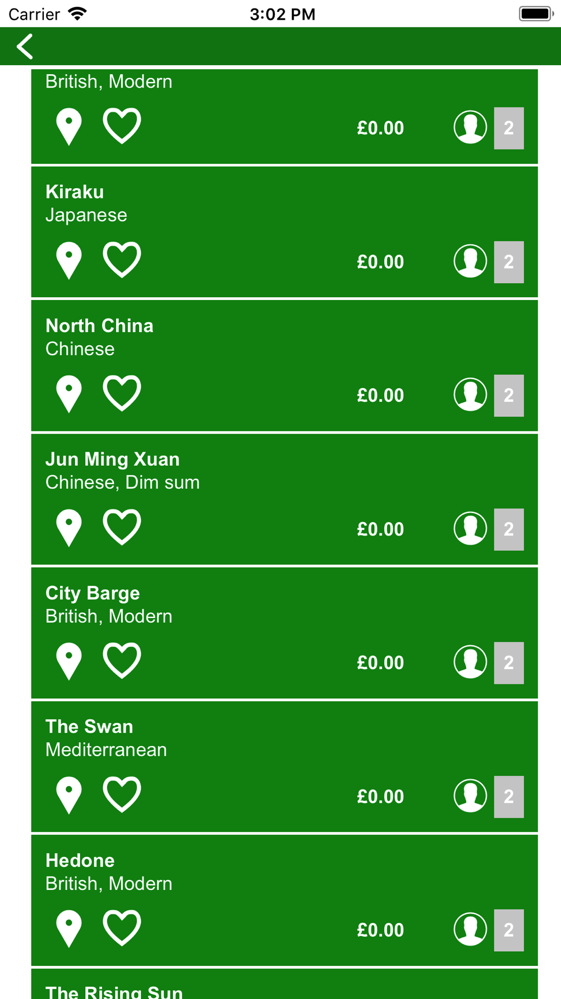
Task: Change guest count box for Kiraku
Action: (509, 262)
